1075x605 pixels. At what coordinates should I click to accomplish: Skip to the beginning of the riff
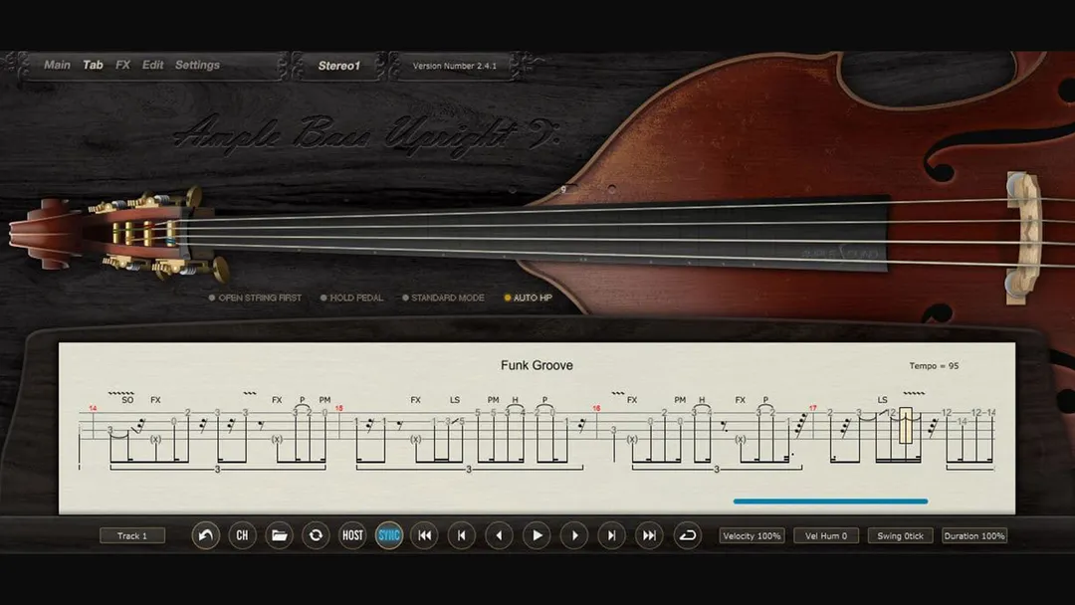tap(425, 535)
